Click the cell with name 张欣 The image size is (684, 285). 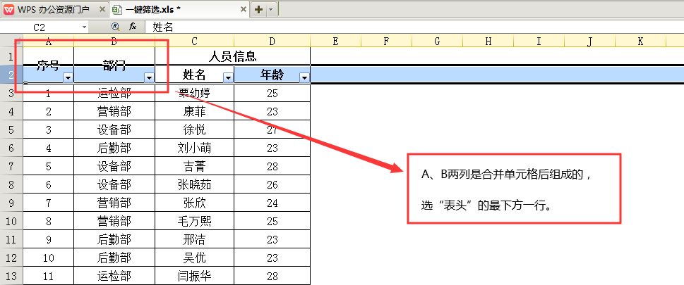(x=195, y=203)
